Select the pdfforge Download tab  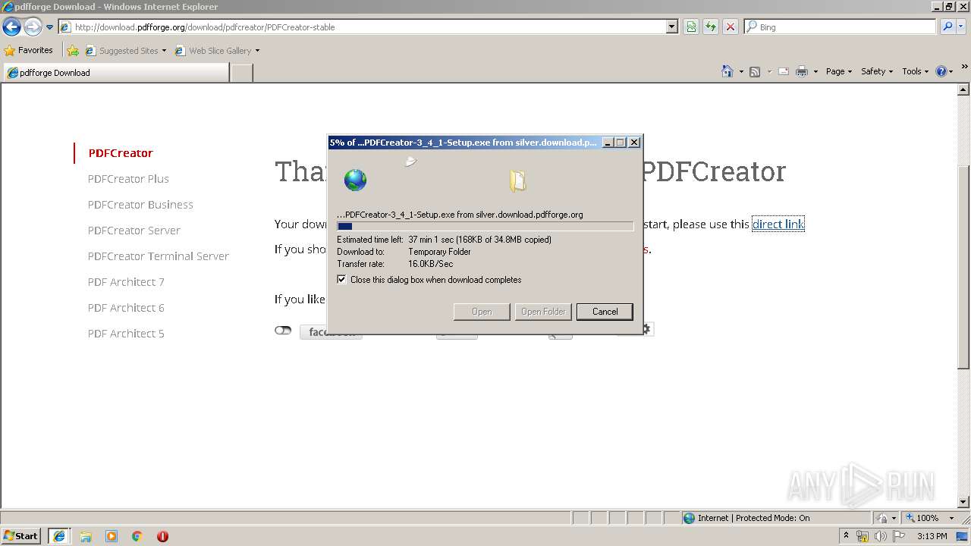[116, 73]
